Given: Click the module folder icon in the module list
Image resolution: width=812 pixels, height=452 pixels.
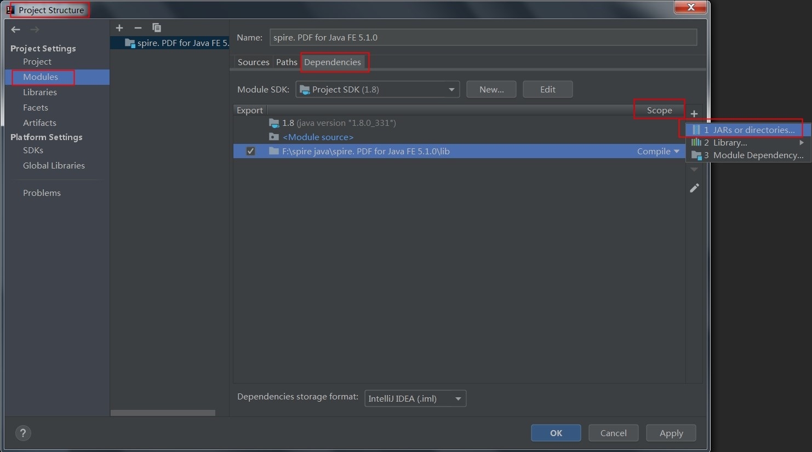Looking at the screenshot, I should 130,43.
